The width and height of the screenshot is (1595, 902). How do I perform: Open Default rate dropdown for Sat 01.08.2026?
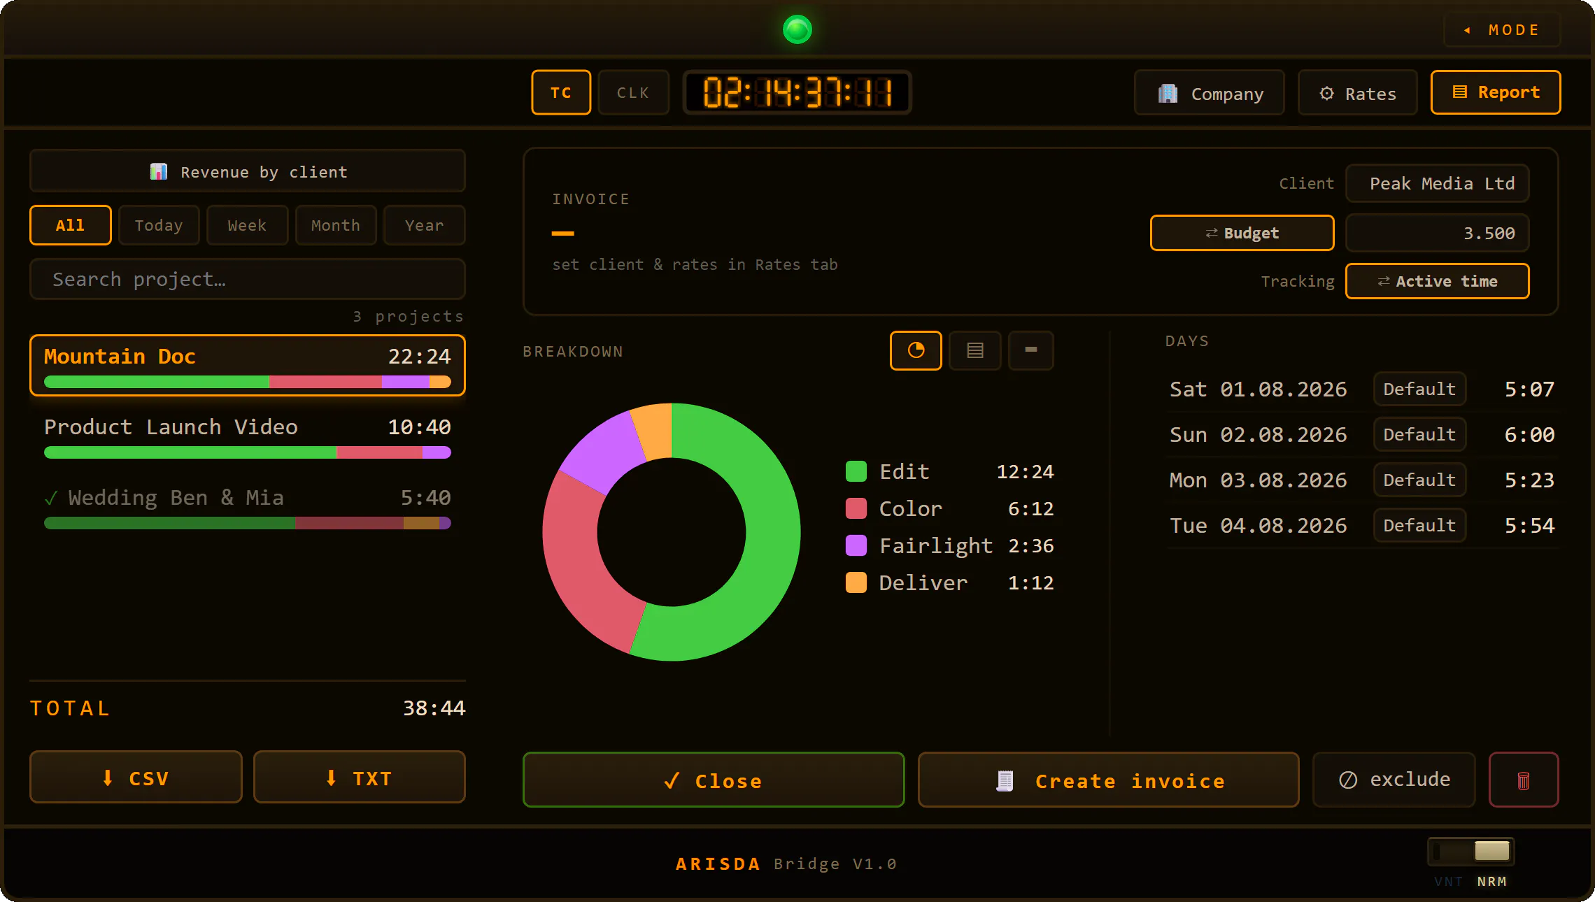pyautogui.click(x=1419, y=389)
